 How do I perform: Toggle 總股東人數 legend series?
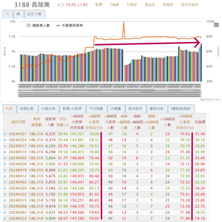(x=38, y=25)
